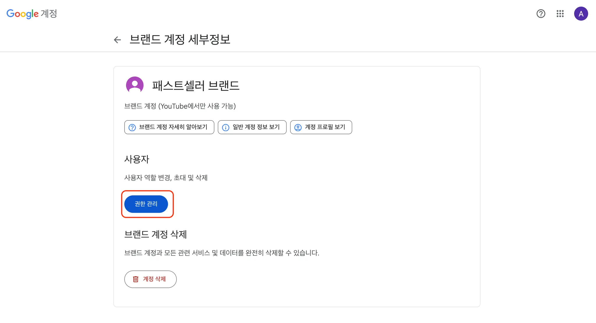Open the account avatar menu labeled A
This screenshot has width=596, height=323.
(x=581, y=14)
